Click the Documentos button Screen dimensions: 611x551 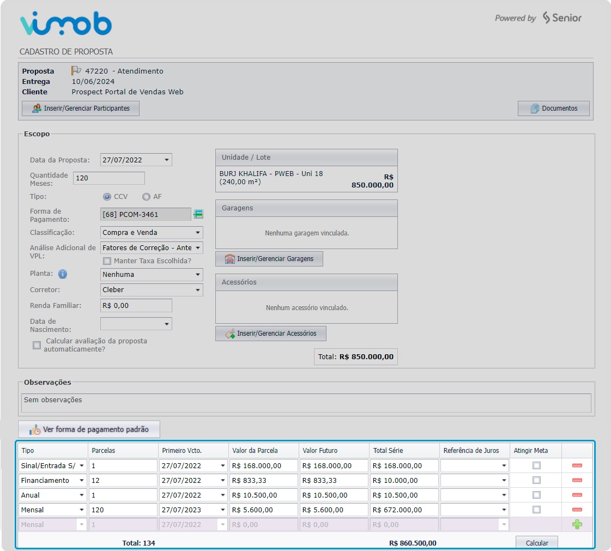tap(553, 108)
